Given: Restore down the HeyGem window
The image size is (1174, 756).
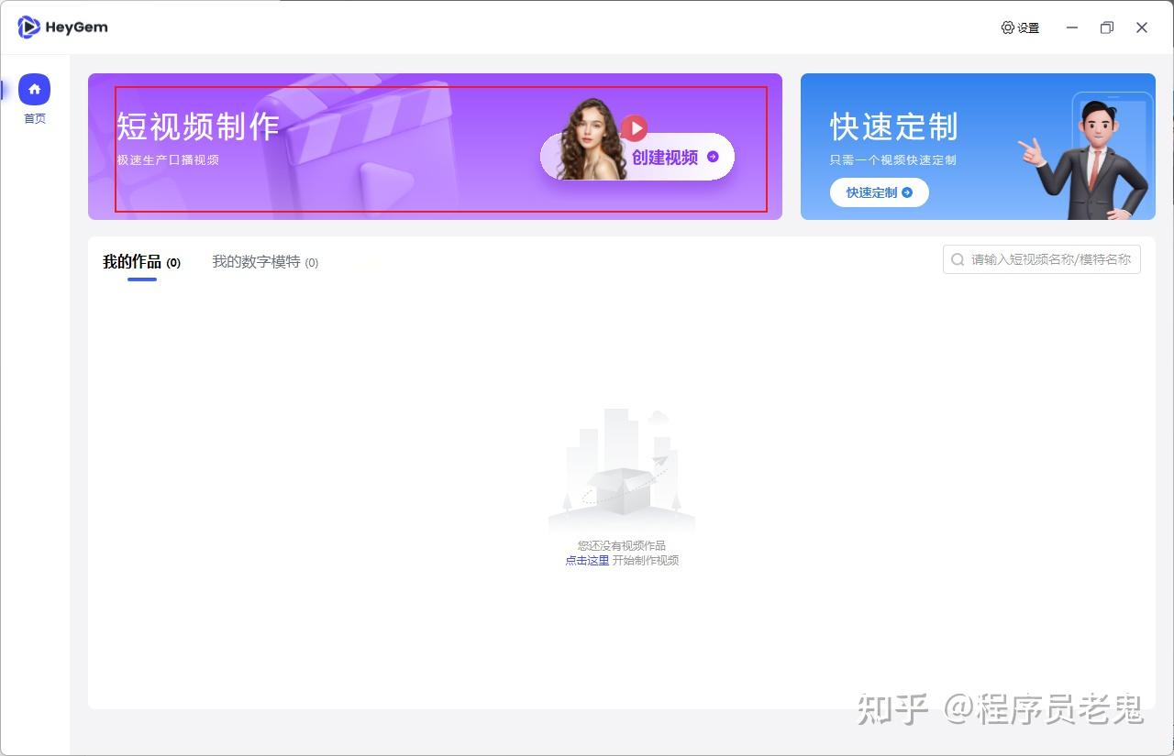Looking at the screenshot, I should [x=1107, y=27].
